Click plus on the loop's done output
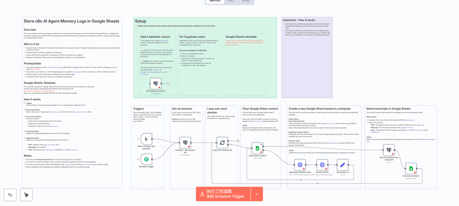The width and height of the screenshot is (459, 206). pos(238,141)
